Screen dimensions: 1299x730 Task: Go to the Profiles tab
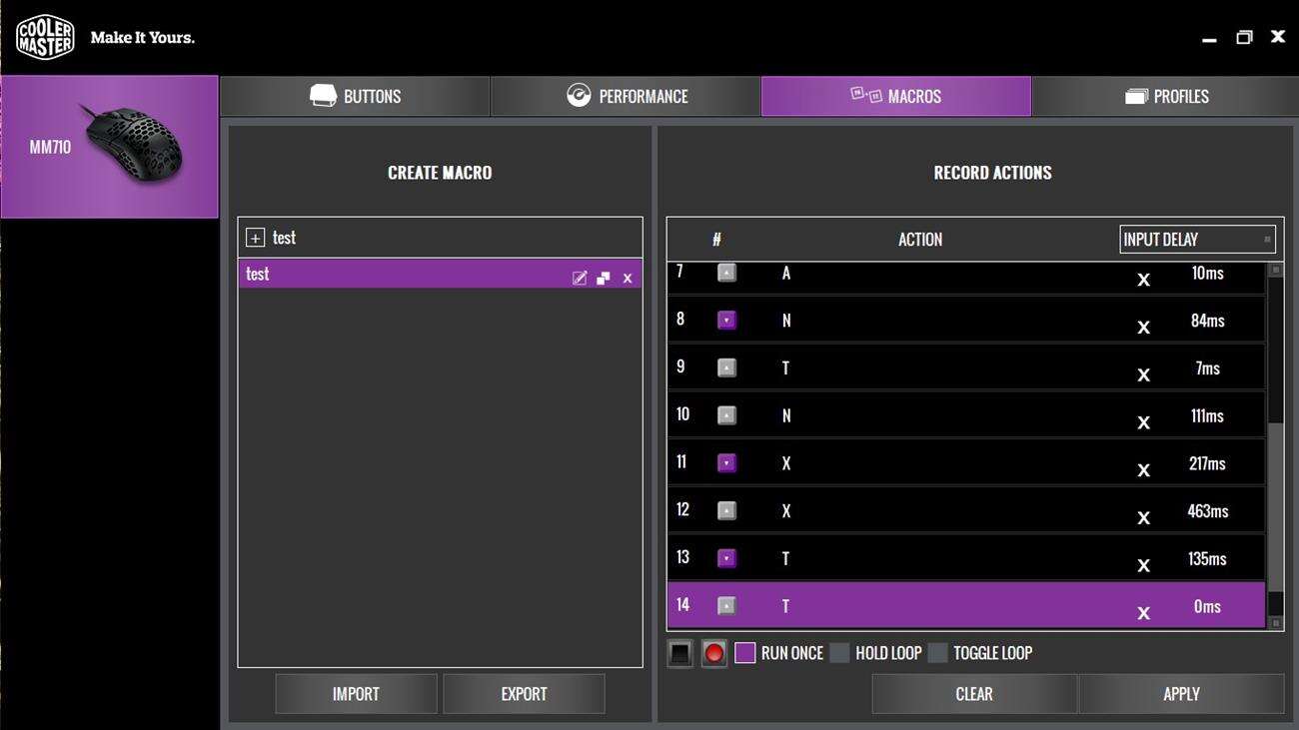[1165, 97]
